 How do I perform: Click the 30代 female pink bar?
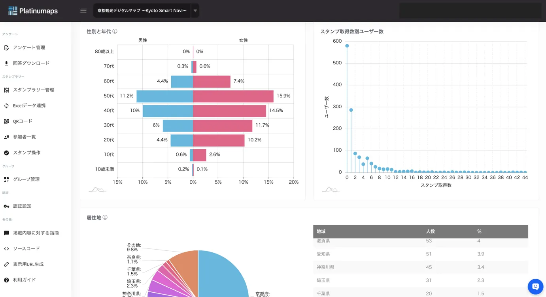point(223,126)
